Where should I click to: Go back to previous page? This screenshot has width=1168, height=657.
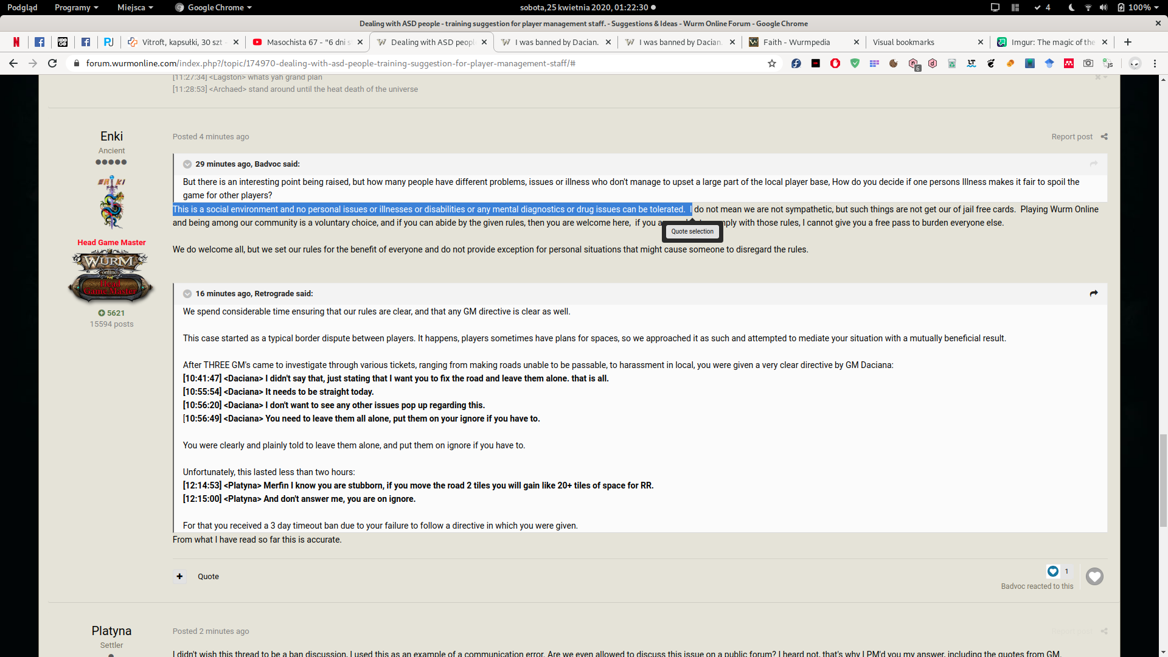[13, 63]
